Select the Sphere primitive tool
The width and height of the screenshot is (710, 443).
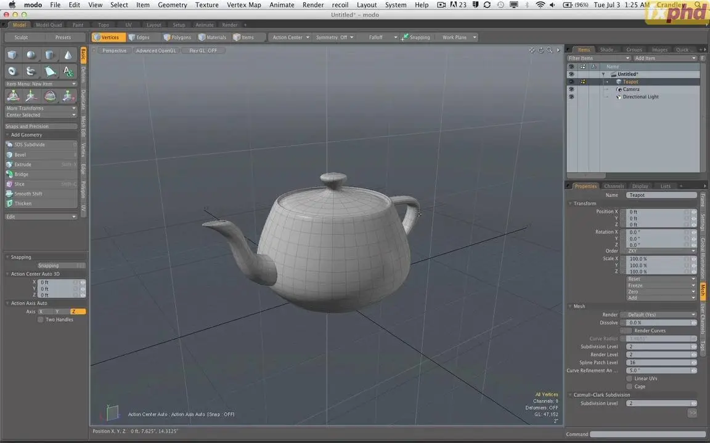coord(31,55)
